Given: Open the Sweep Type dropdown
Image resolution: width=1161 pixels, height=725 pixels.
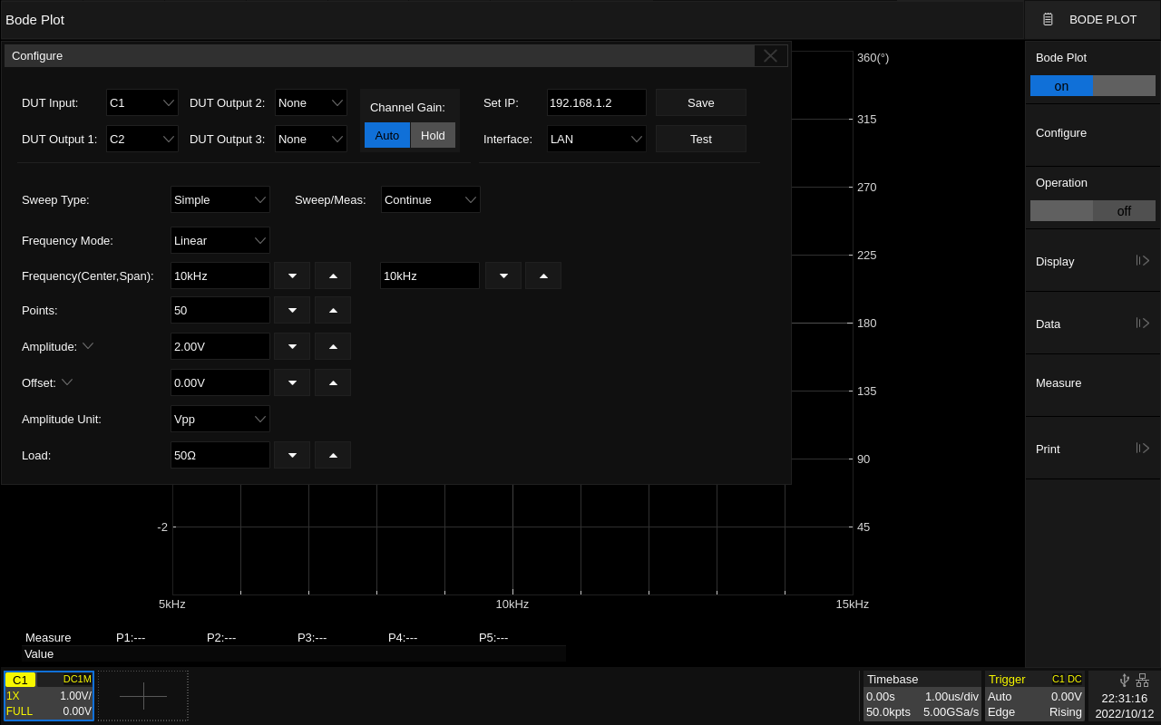Looking at the screenshot, I should pos(220,199).
